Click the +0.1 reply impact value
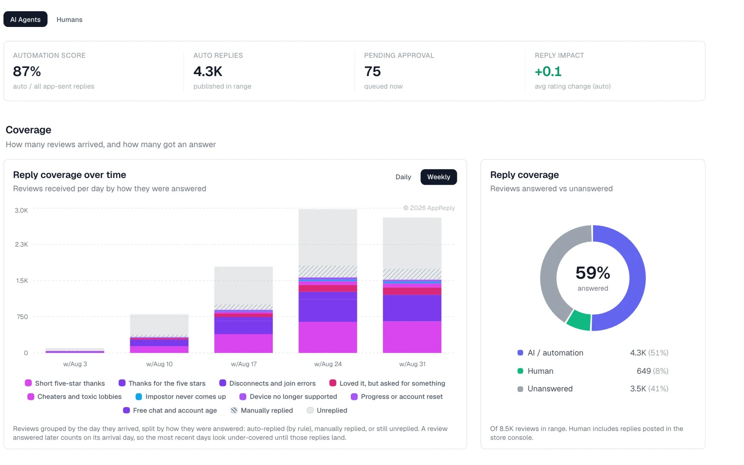 548,71
